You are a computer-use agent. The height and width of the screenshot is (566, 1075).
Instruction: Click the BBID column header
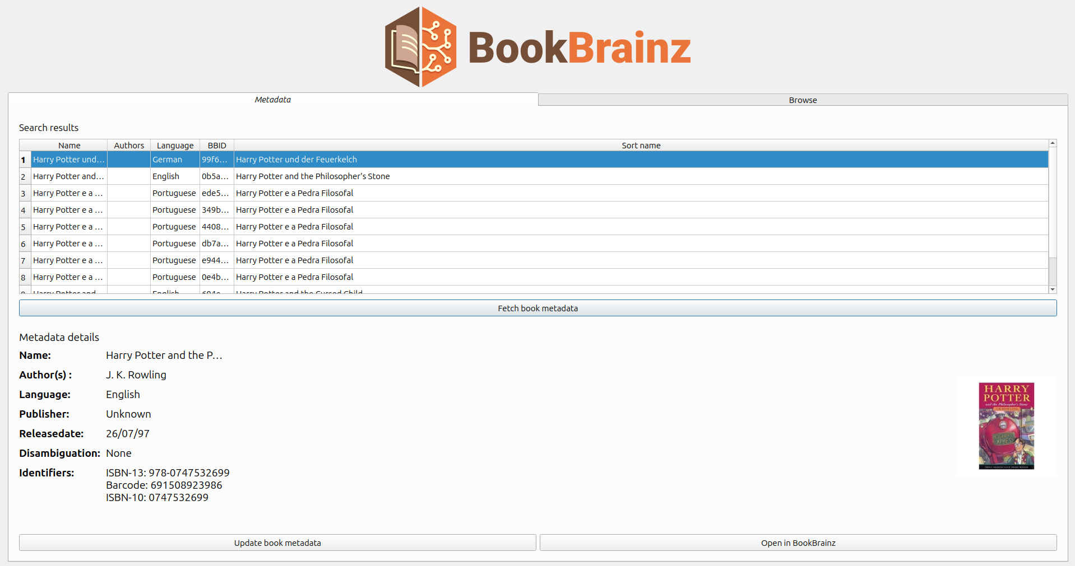pyautogui.click(x=217, y=146)
